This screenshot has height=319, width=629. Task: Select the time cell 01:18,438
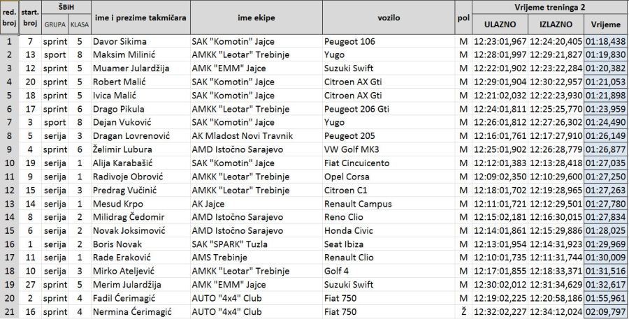coord(605,41)
